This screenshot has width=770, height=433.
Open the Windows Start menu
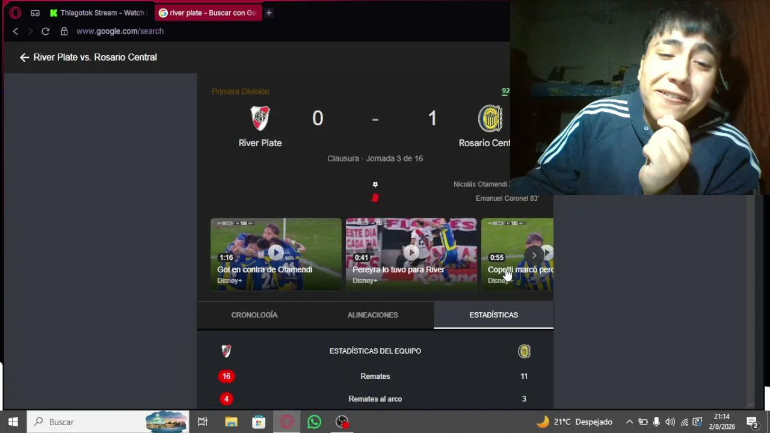pos(13,422)
